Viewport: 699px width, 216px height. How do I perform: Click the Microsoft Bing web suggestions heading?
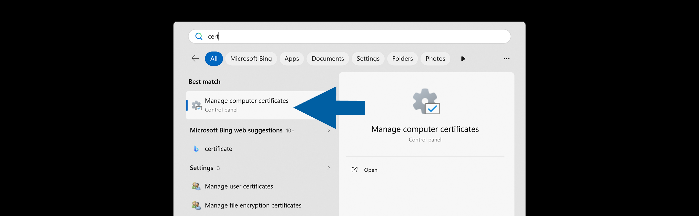236,130
